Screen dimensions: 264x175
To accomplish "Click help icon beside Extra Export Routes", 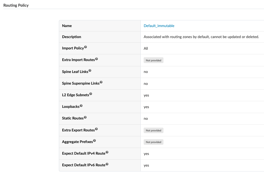I will (96, 129).
